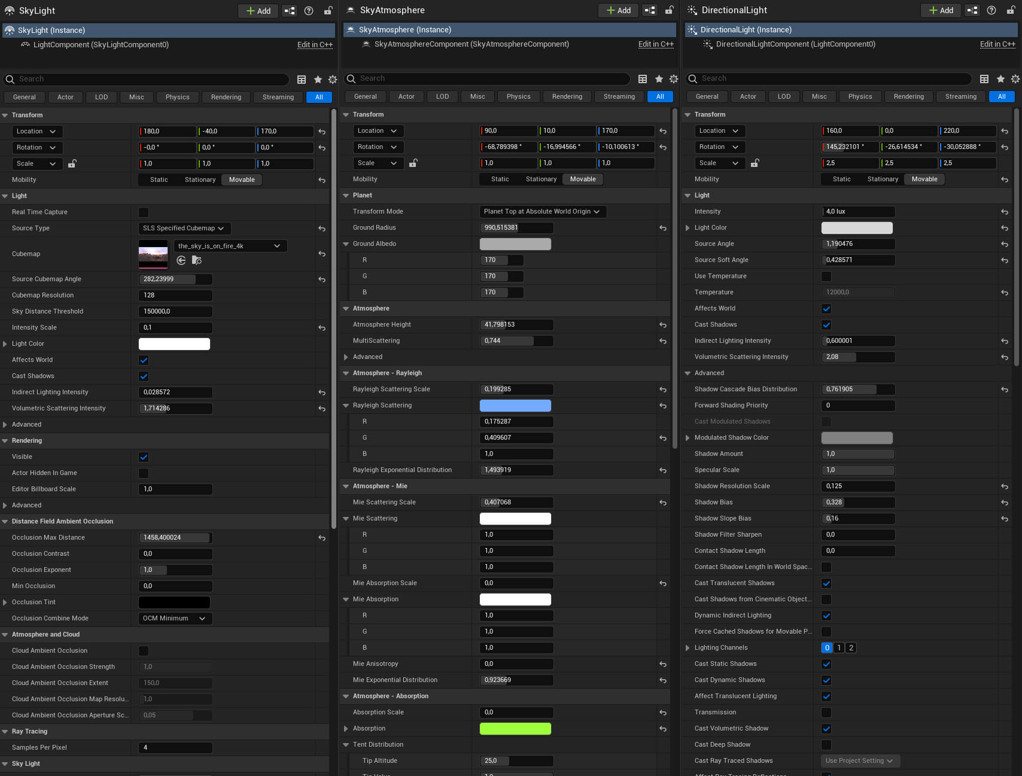Click Add button in DirectionalLight panel
Screen dimensions: 1022x776
pos(941,10)
